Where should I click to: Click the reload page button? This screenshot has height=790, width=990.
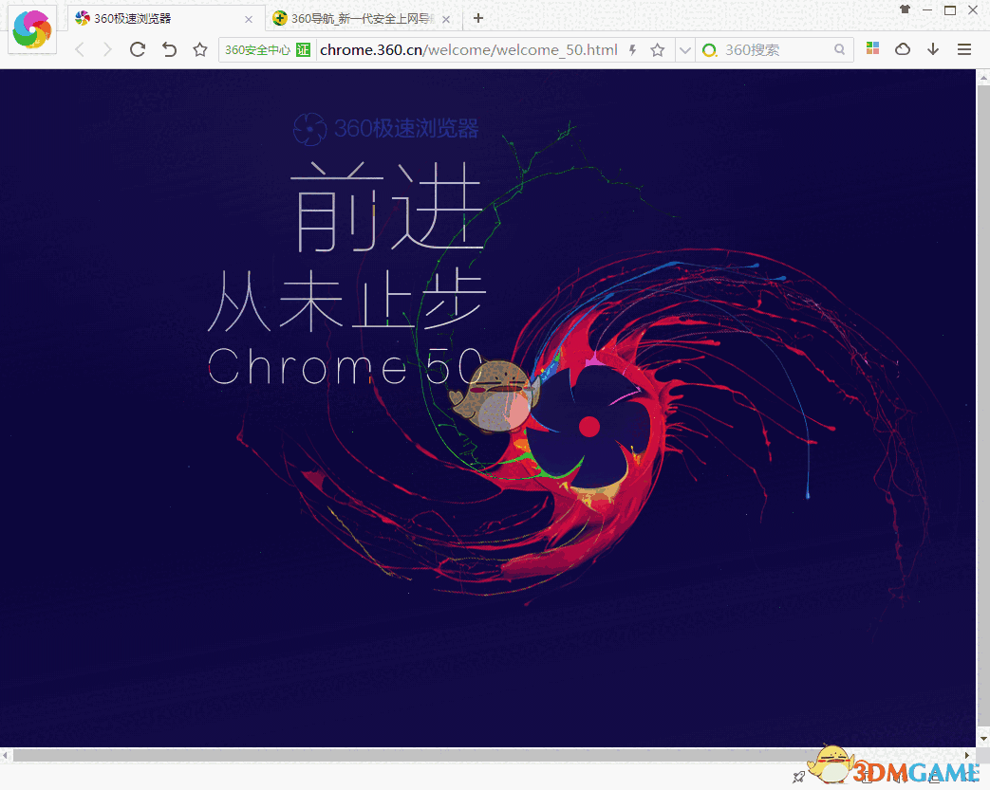tap(137, 49)
